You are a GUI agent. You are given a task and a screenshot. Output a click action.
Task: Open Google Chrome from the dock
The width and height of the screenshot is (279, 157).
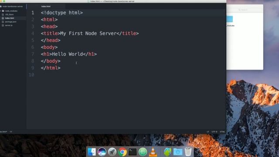click(x=122, y=152)
